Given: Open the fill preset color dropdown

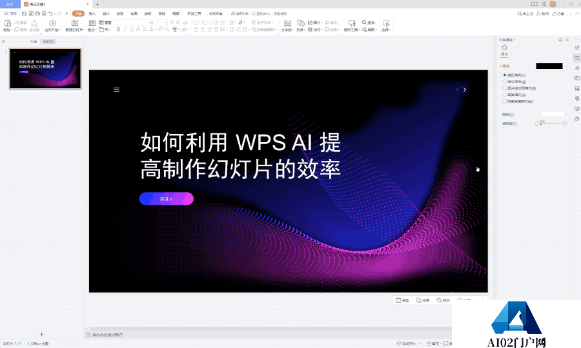Looking at the screenshot, I should (565, 66).
